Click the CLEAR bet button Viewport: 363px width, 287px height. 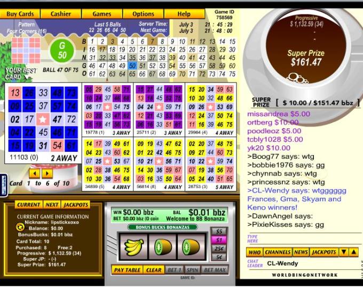pos(154,269)
